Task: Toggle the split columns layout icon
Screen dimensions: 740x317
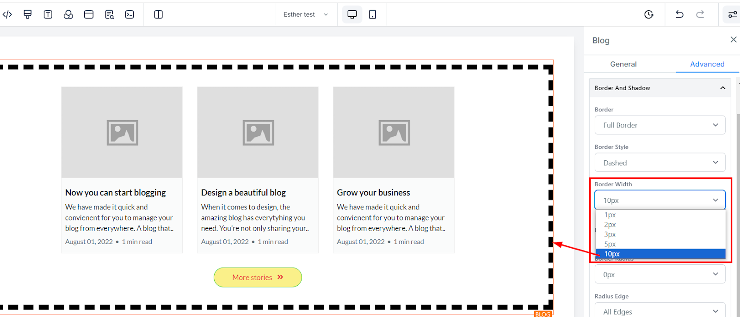Action: pos(158,14)
